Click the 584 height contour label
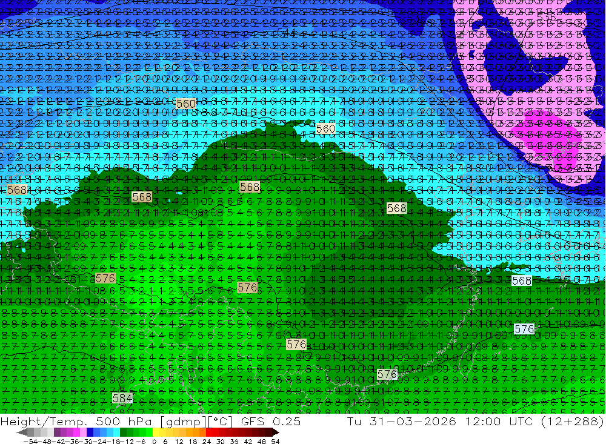This screenshot has width=606, height=444. pyautogui.click(x=122, y=397)
